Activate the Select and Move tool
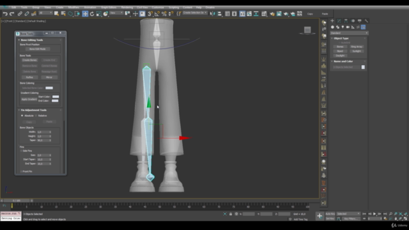This screenshot has height=230, width=409. 85,14
